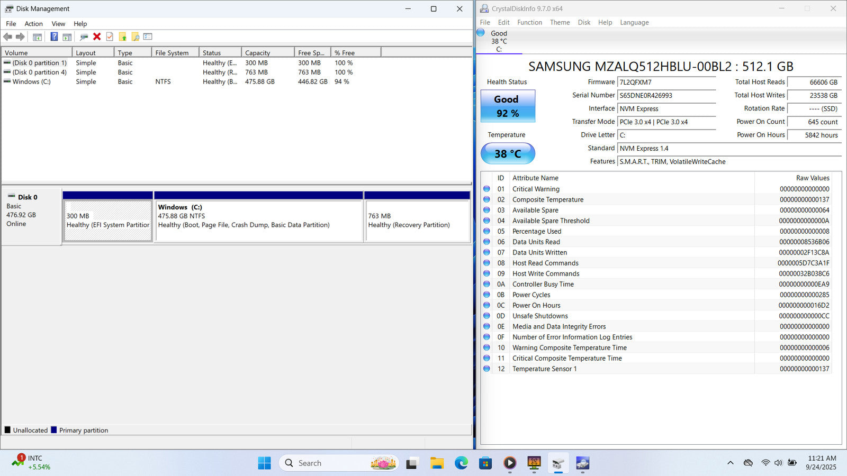The image size is (847, 476).
Task: Open the Language menu in CrystalDiskInfo
Action: coord(634,22)
